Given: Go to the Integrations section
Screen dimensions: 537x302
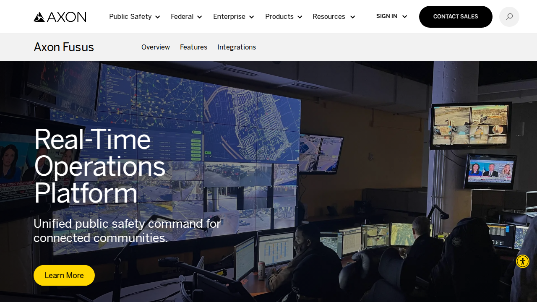Looking at the screenshot, I should tap(237, 47).
